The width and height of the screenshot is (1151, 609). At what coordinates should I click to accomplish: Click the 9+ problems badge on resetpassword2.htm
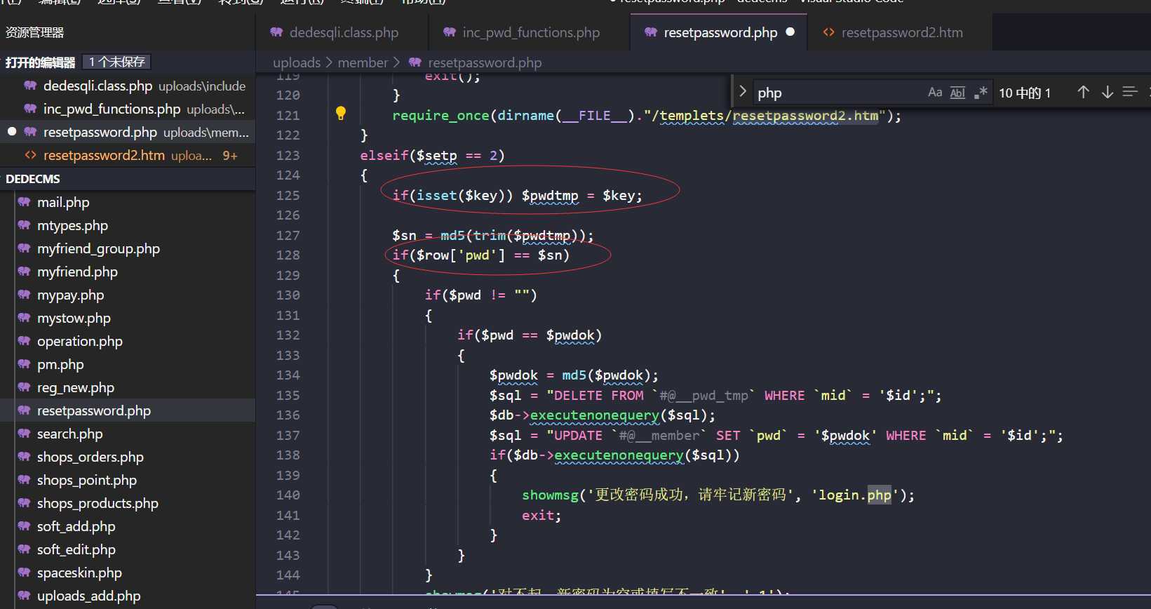(230, 156)
